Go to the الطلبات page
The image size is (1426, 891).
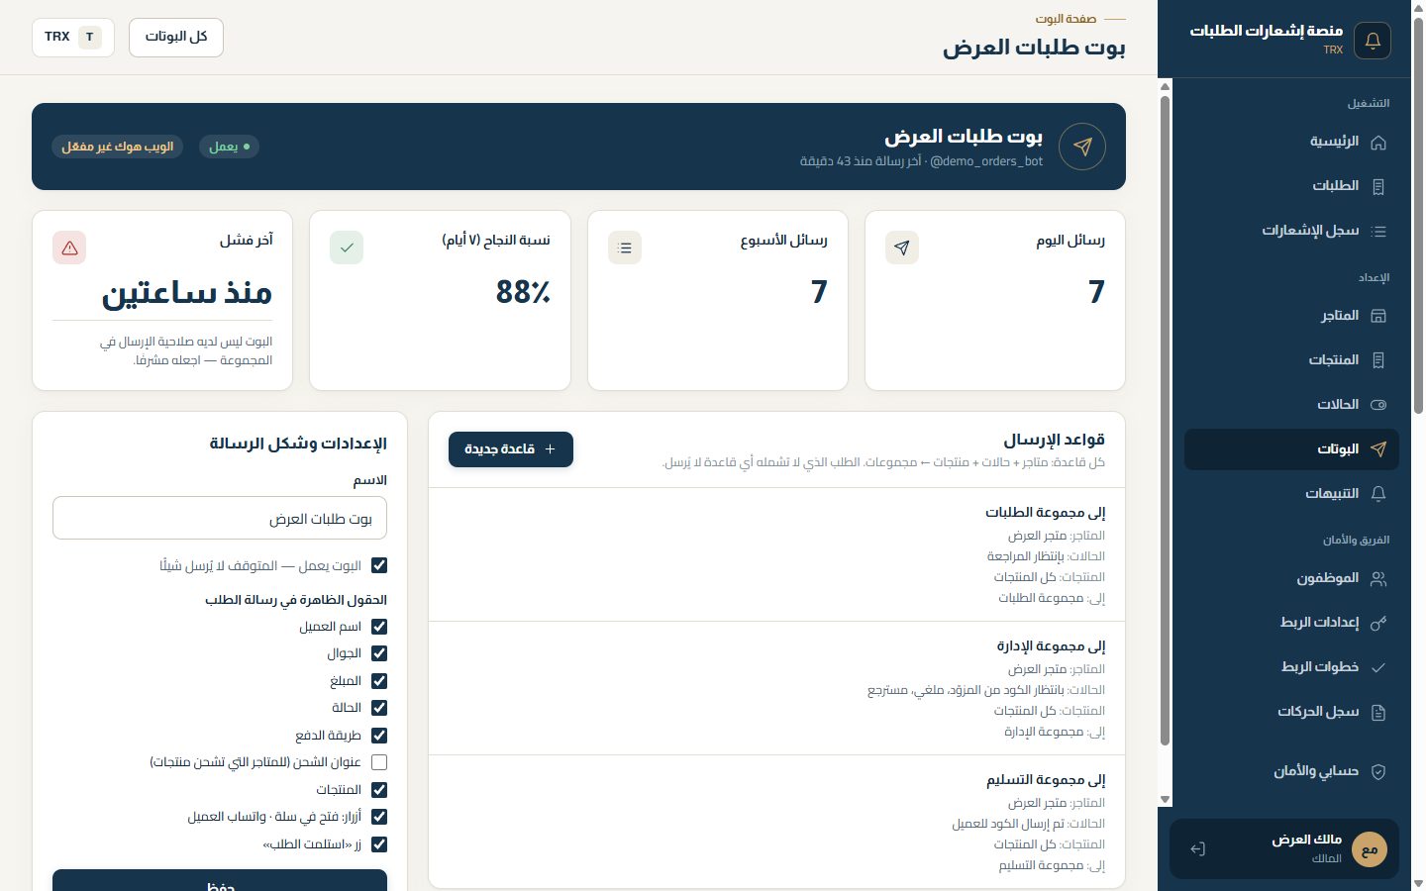pos(1291,186)
